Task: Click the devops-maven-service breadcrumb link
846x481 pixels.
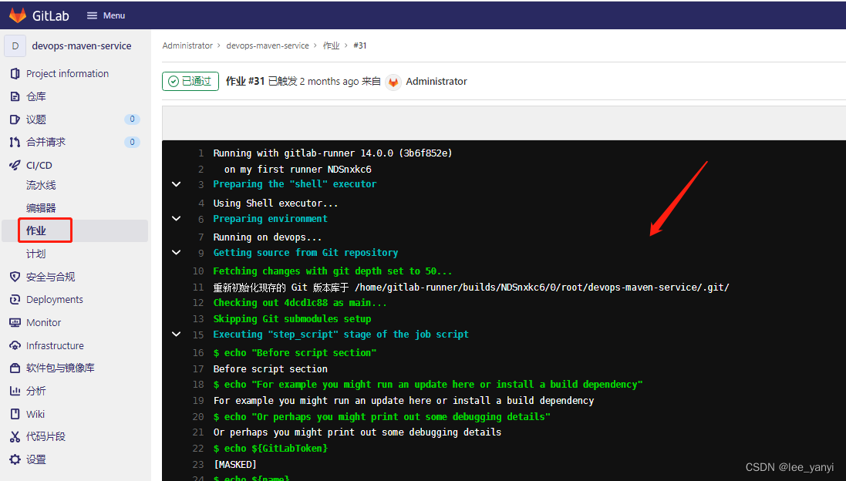Action: tap(268, 45)
